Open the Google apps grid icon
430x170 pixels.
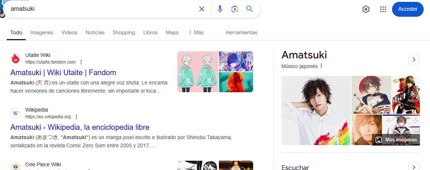(x=383, y=9)
